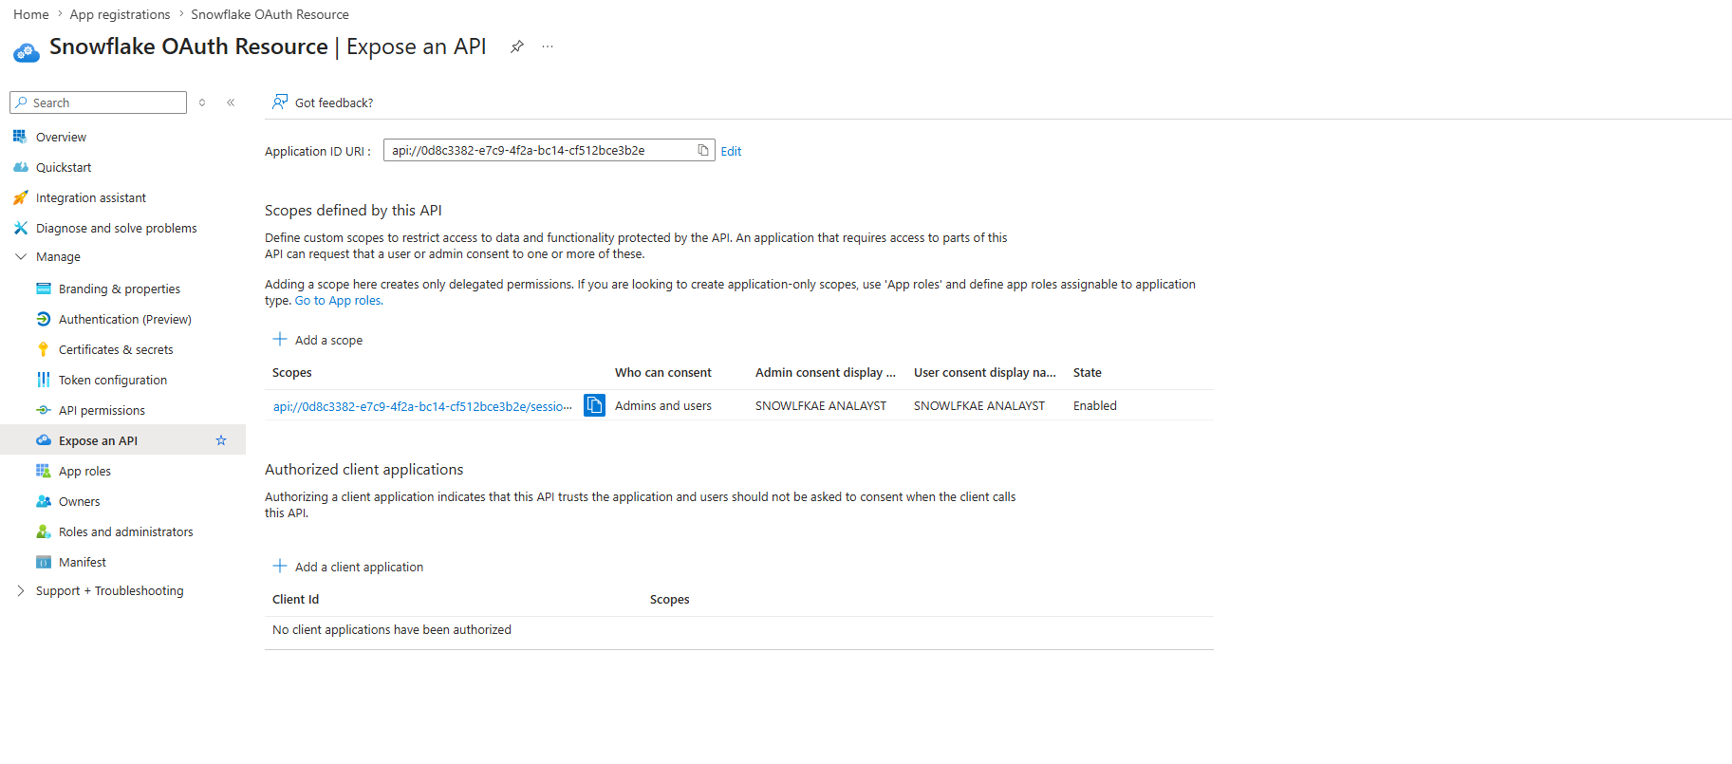This screenshot has height=764, width=1732.
Task: Go to Home breadcrumb
Action: 31,14
